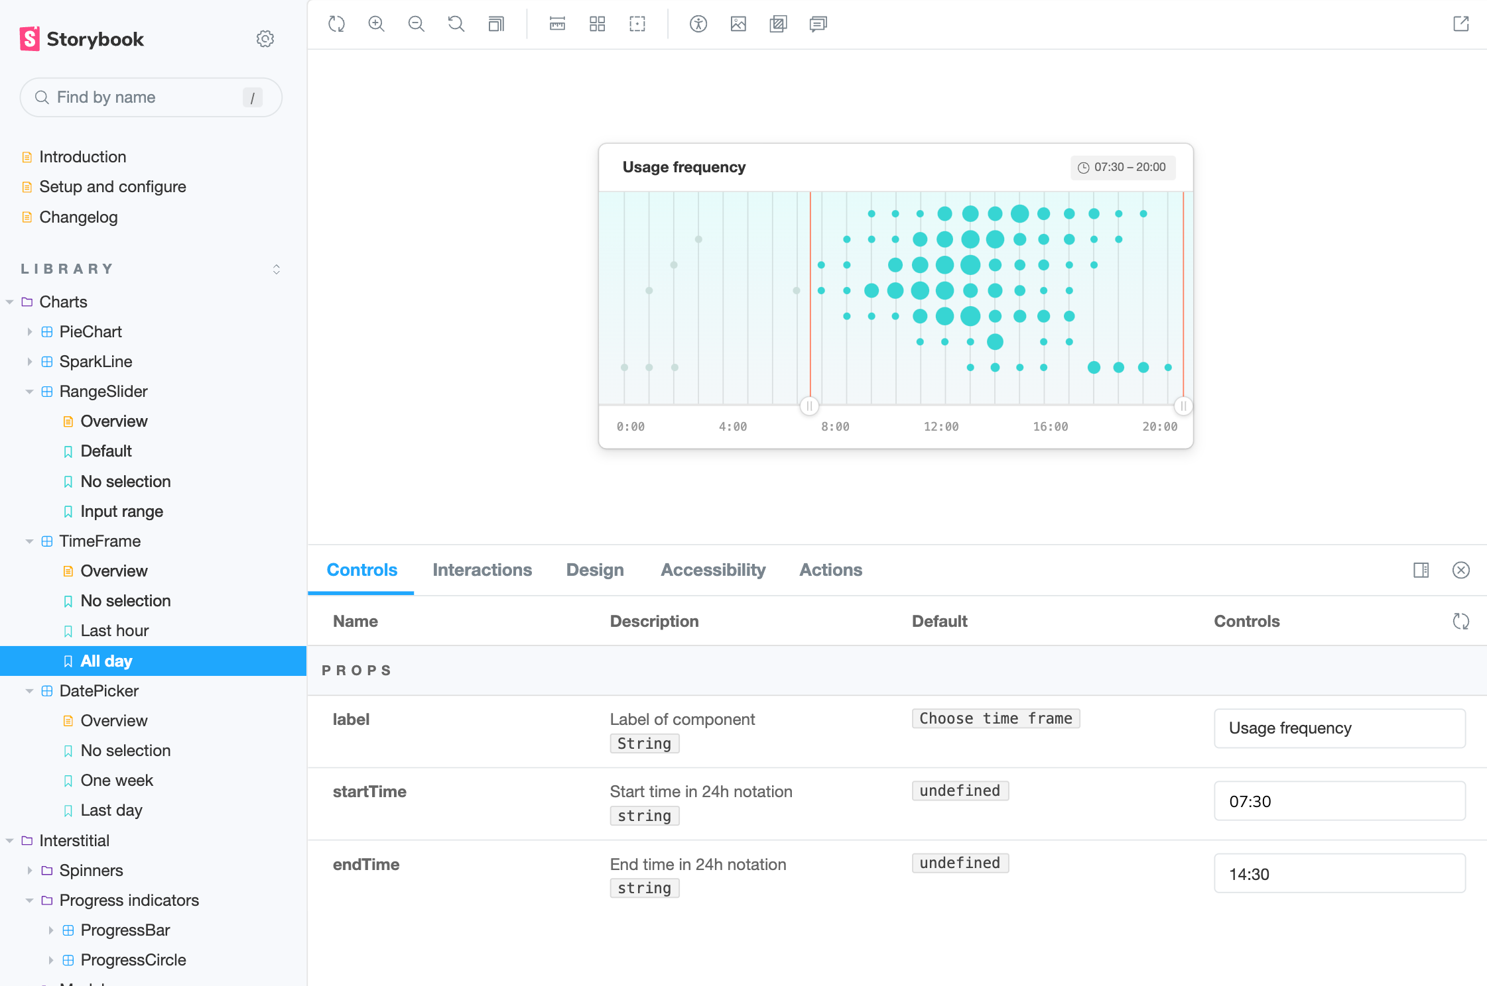Expand the ProgressBar component
This screenshot has width=1487, height=986.
tap(125, 930)
